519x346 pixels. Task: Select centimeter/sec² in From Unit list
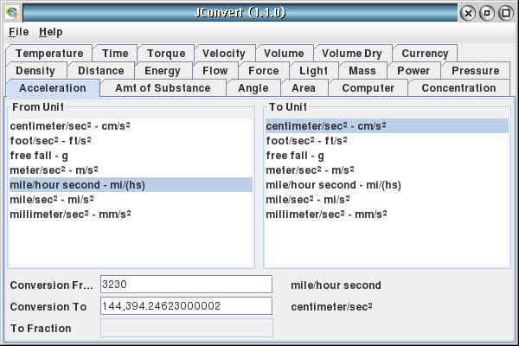(x=131, y=125)
